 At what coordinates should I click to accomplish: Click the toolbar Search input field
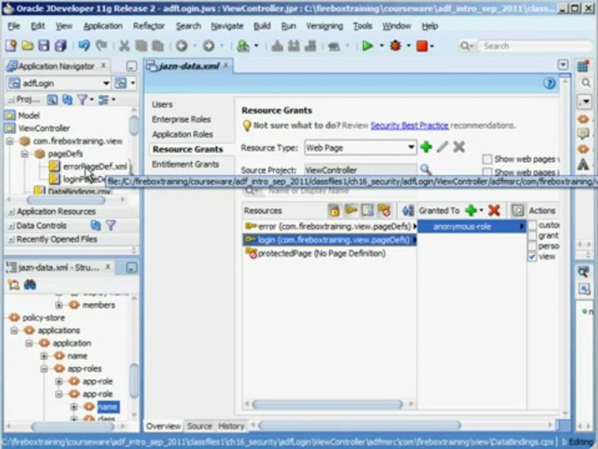pyautogui.click(x=534, y=46)
